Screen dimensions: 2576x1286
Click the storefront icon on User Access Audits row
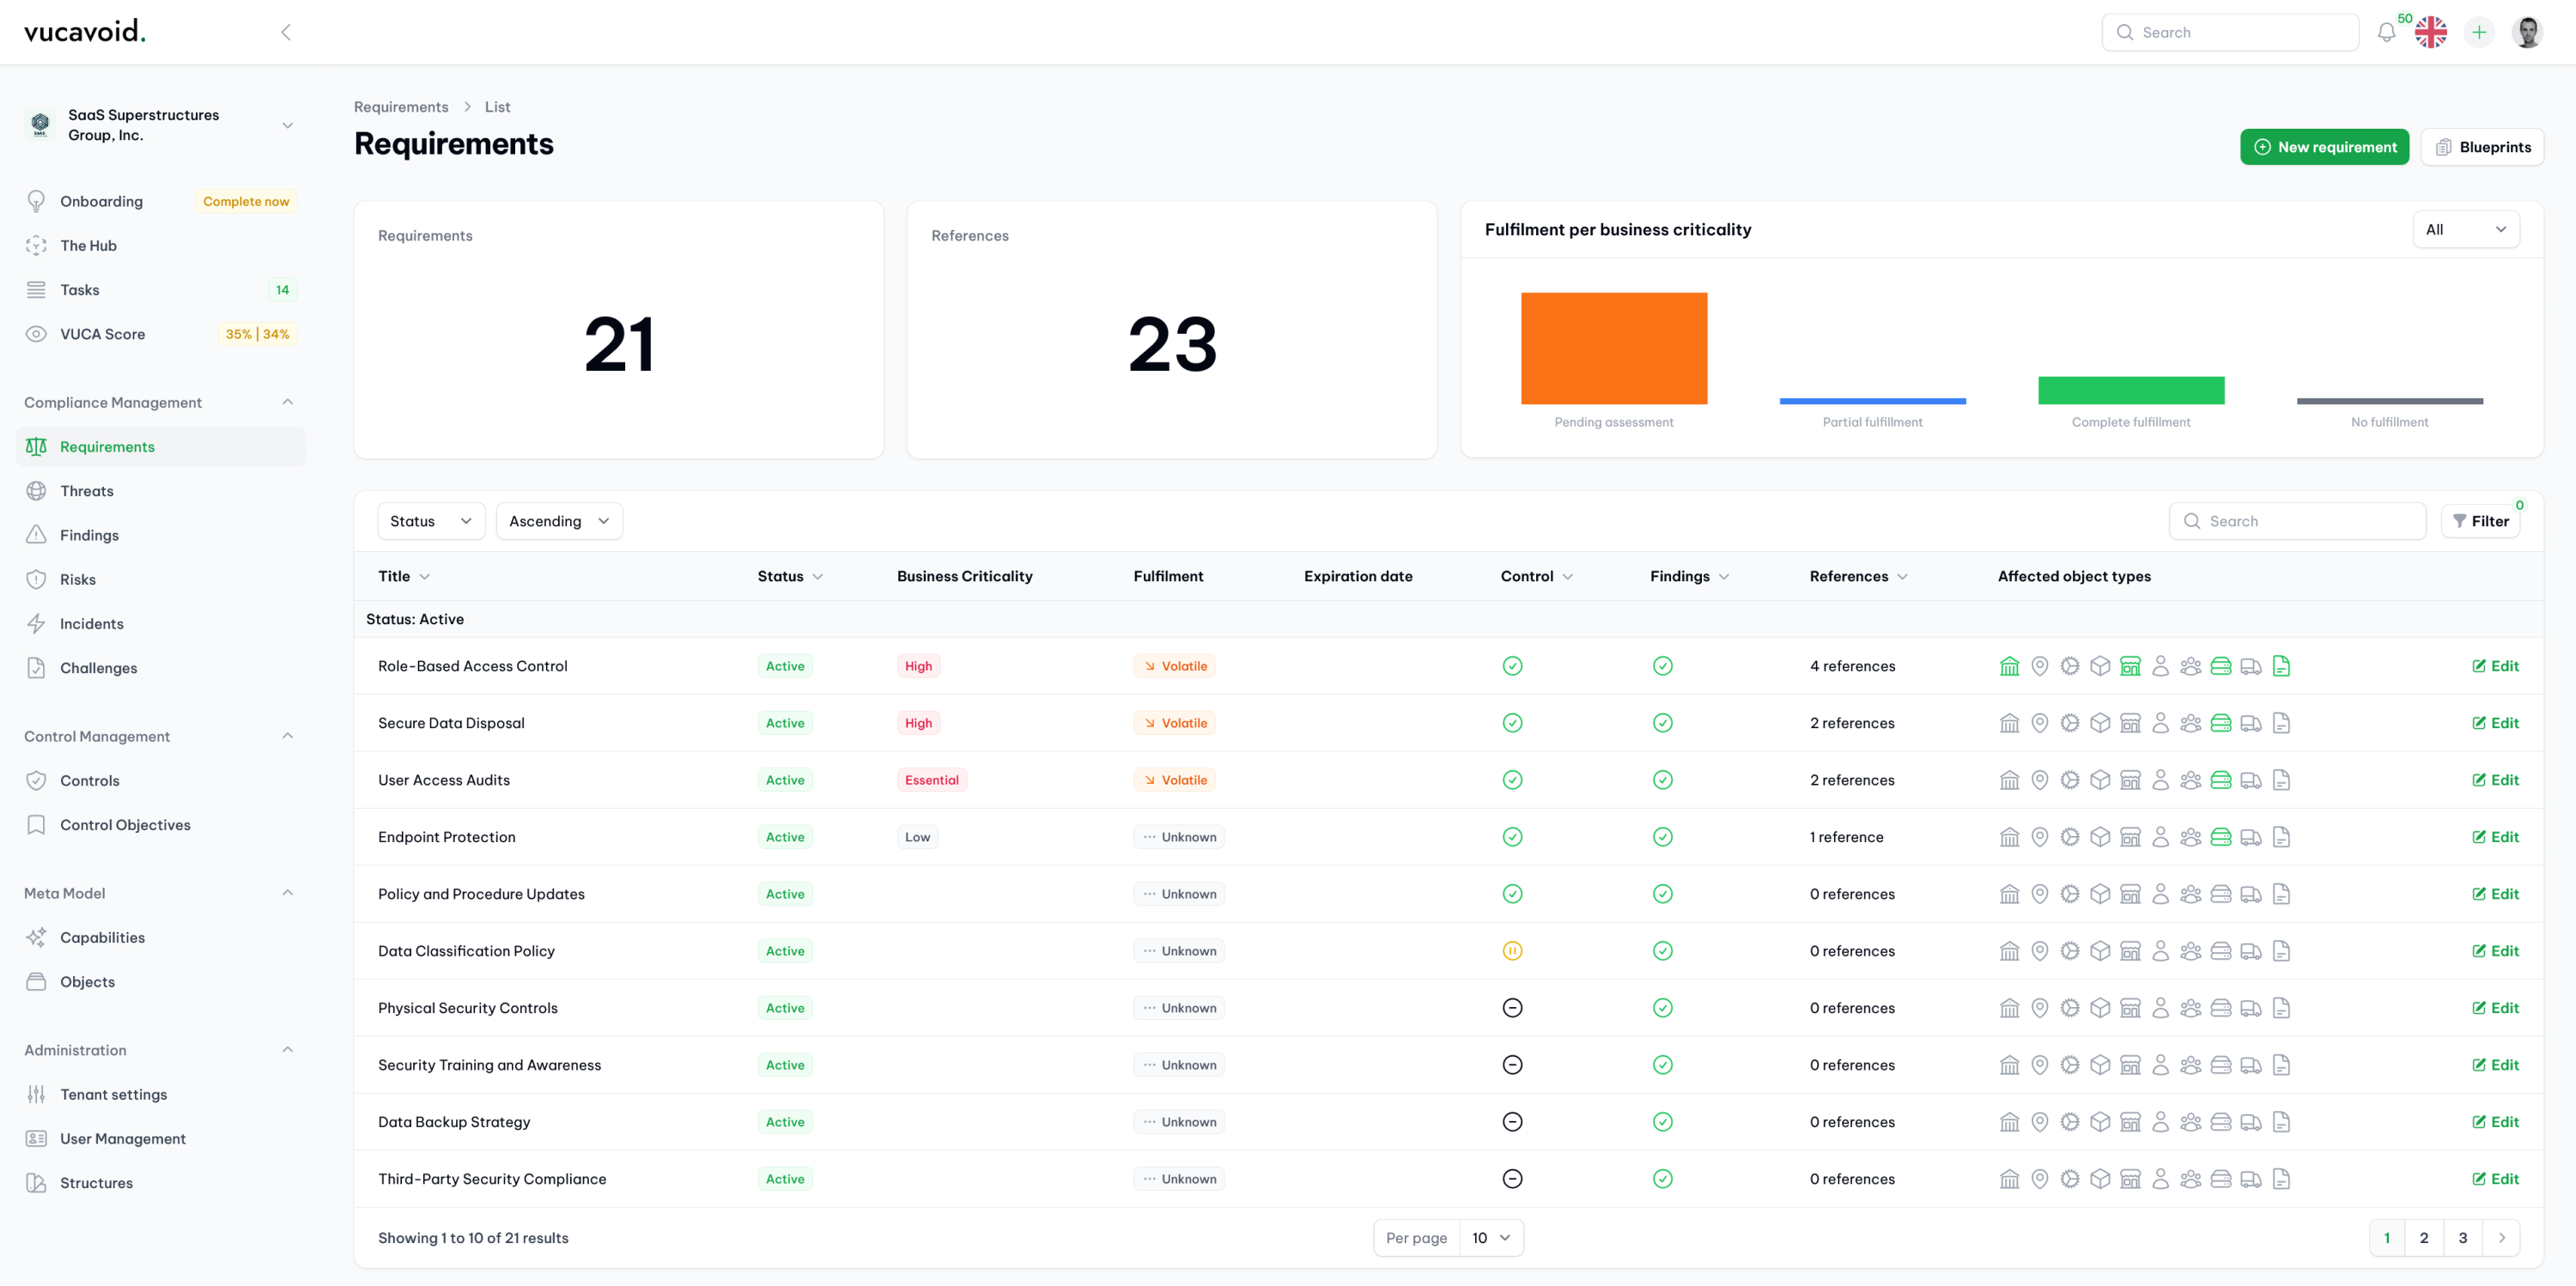(2130, 779)
